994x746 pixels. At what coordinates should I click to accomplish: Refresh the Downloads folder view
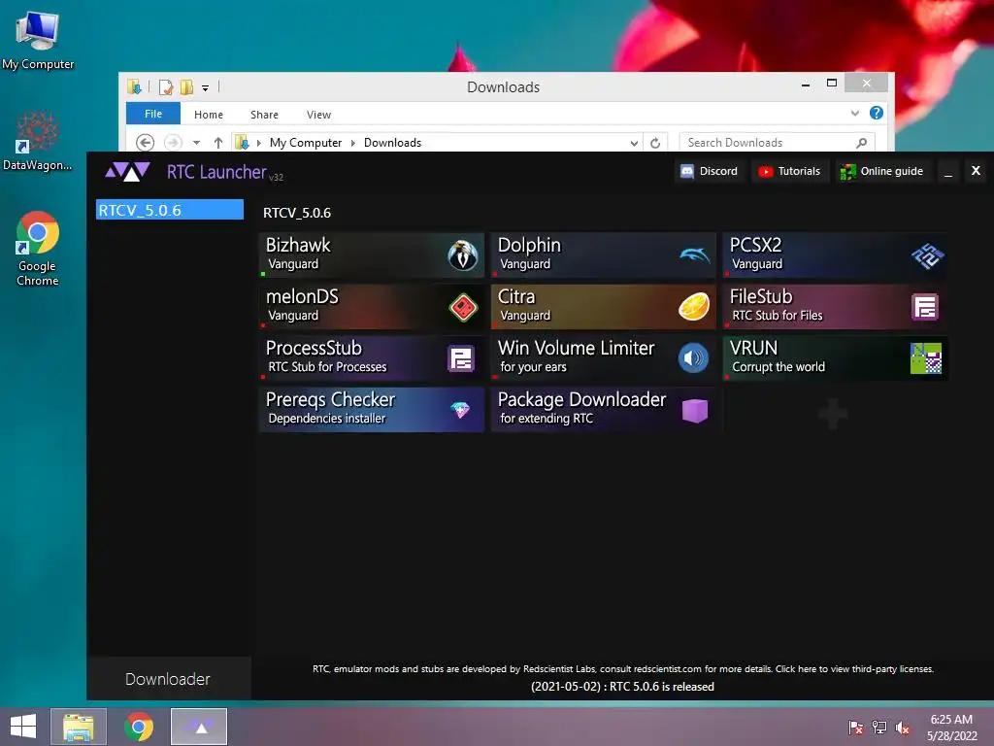tap(655, 143)
